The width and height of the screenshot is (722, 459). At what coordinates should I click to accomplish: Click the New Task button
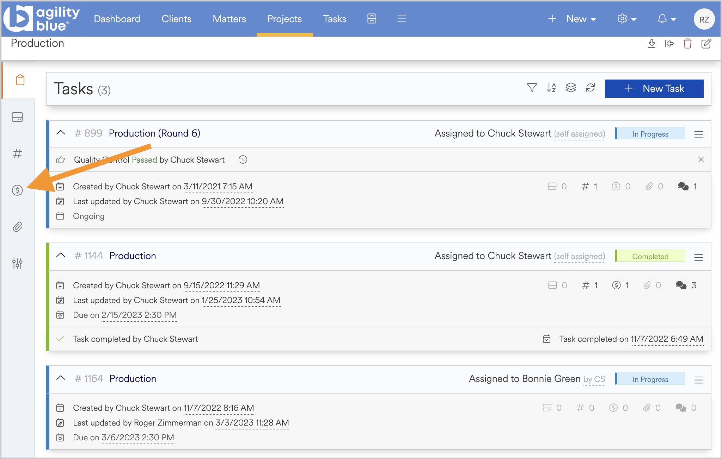[x=654, y=89]
